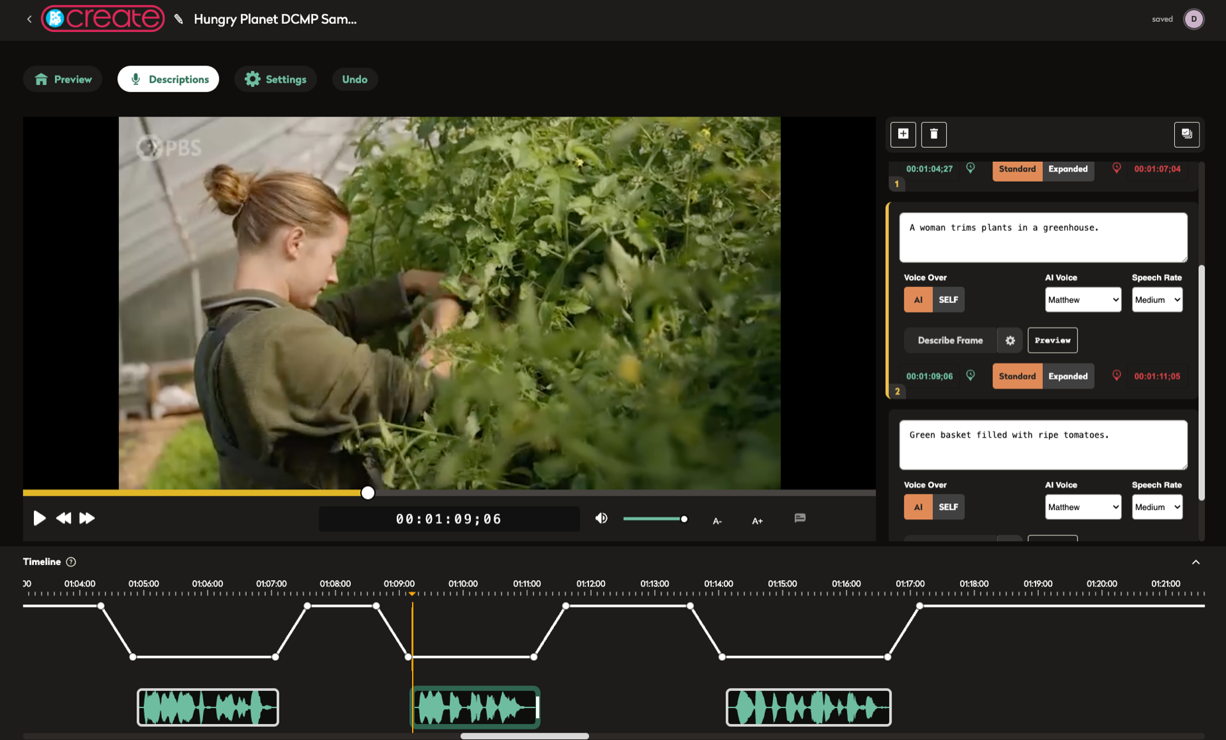Select Standard for description 2
Viewport: 1226px width, 740px height.
1017,377
